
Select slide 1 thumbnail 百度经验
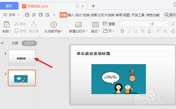coord(22,58)
